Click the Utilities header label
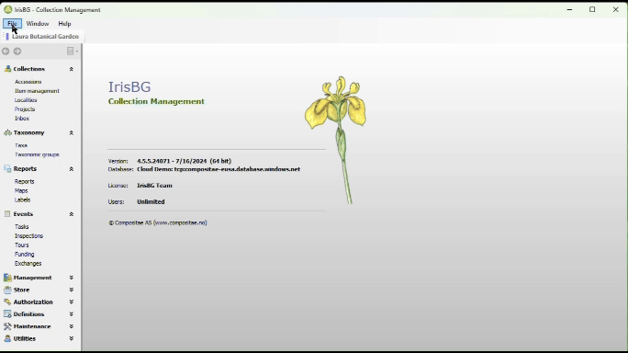Image resolution: width=628 pixels, height=353 pixels. (x=25, y=339)
